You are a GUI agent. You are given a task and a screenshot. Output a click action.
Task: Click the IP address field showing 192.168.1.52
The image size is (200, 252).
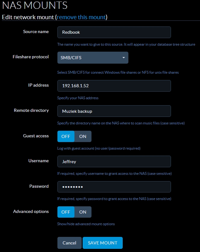(114, 86)
